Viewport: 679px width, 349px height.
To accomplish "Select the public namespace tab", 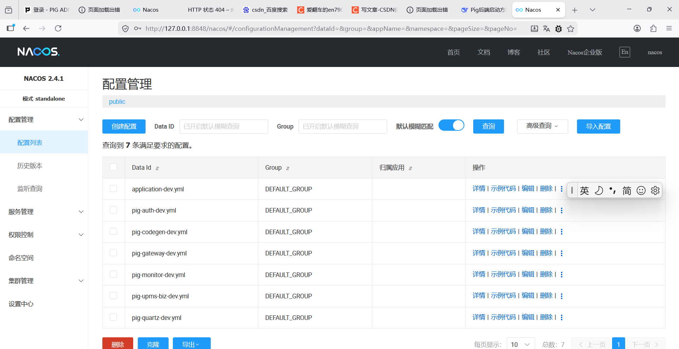I will (x=117, y=102).
